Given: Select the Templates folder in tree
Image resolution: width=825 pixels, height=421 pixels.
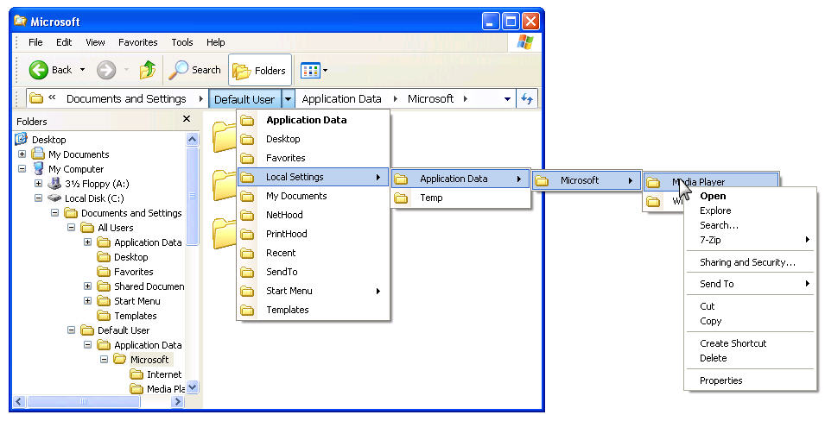Looking at the screenshot, I should point(136,316).
